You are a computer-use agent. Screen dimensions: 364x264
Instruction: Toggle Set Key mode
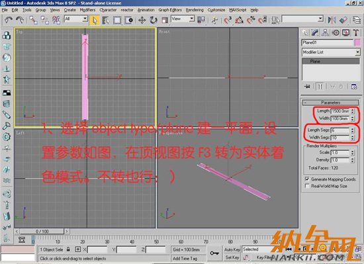coord(232,257)
